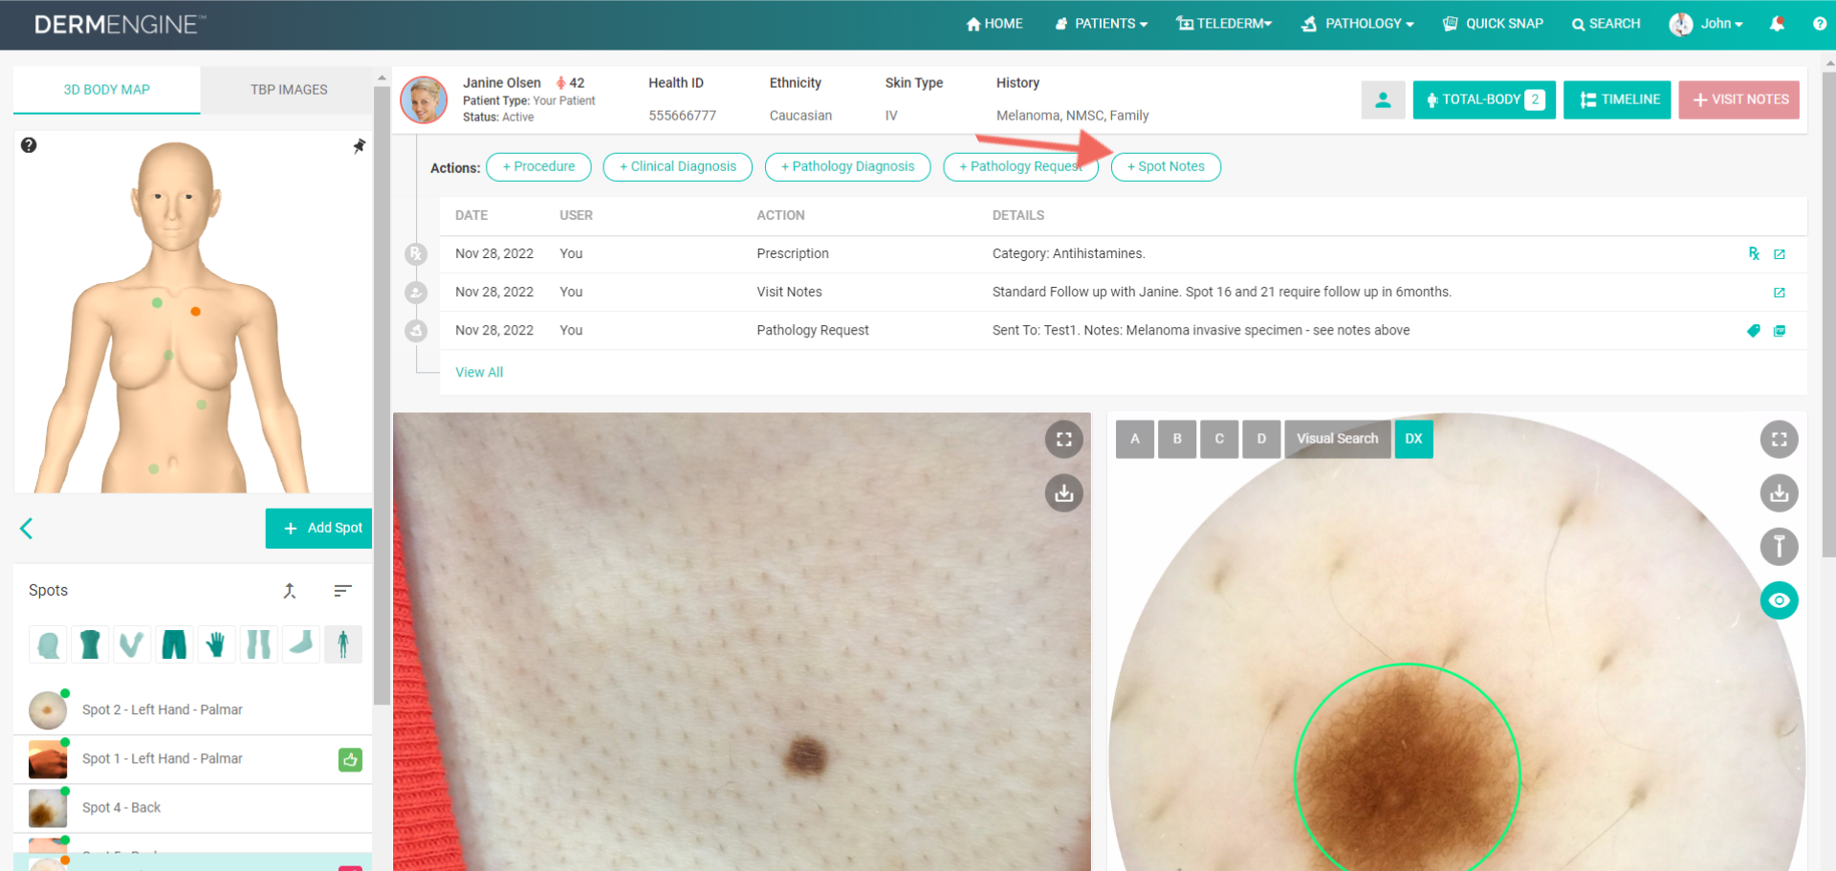Viewport: 1836px width, 871px height.
Task: Toggle the C criterion button
Action: pyautogui.click(x=1219, y=439)
